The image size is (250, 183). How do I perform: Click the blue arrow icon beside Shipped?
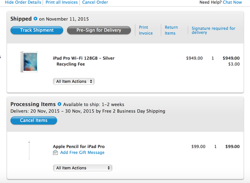pyautogui.click(x=35, y=19)
